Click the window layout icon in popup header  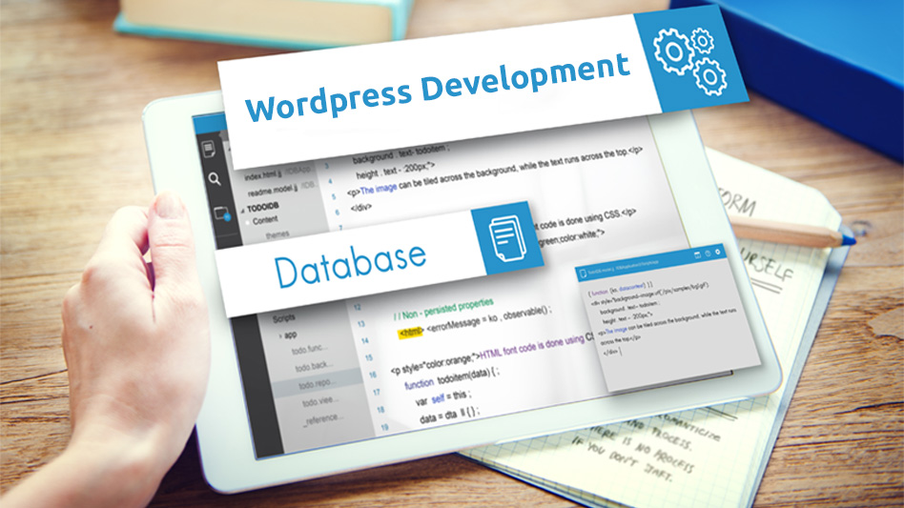click(x=697, y=254)
